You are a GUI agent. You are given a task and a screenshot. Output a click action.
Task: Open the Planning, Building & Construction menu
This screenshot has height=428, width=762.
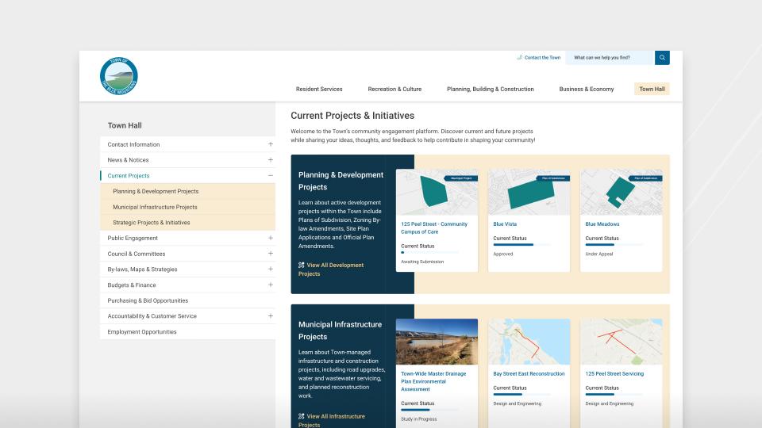click(490, 90)
